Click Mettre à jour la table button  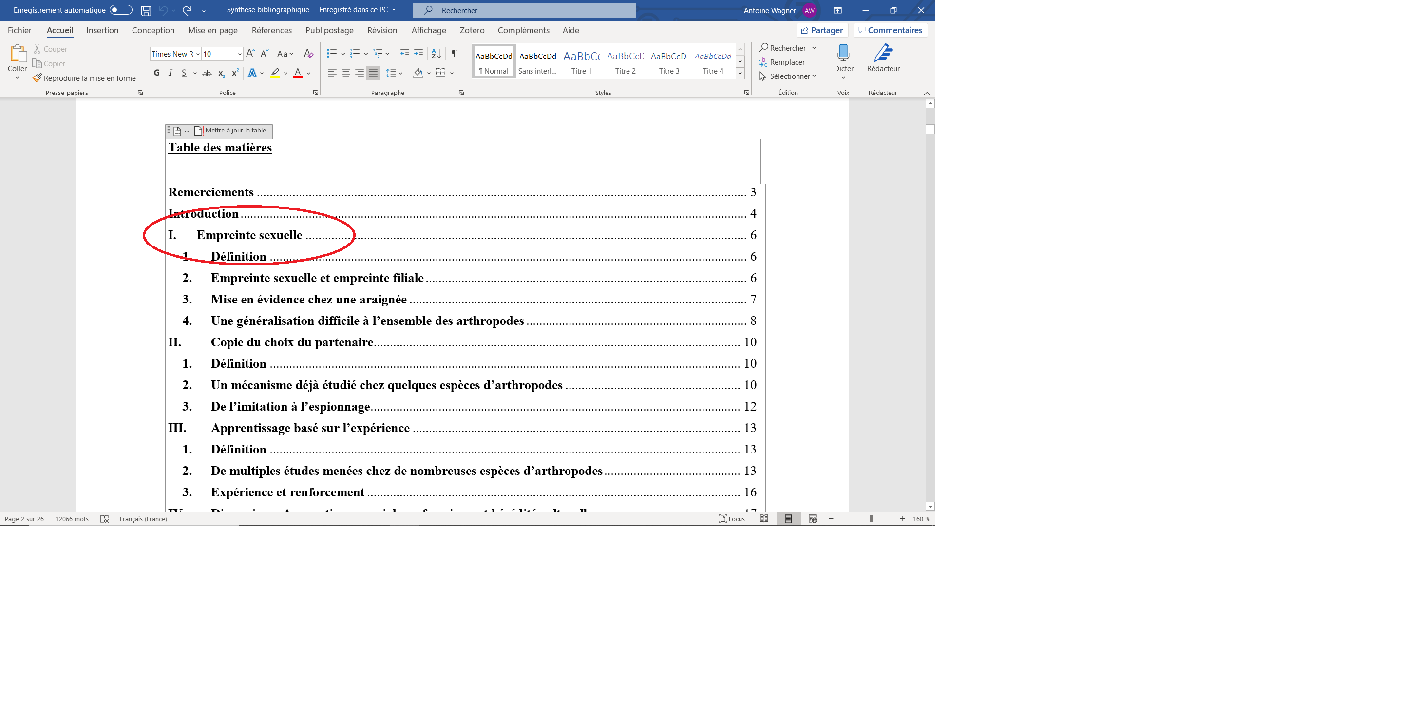click(x=232, y=130)
